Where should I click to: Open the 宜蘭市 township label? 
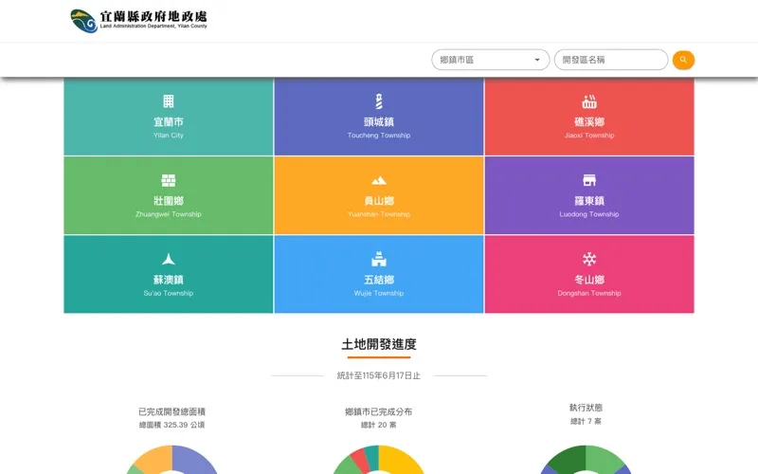pyautogui.click(x=169, y=122)
